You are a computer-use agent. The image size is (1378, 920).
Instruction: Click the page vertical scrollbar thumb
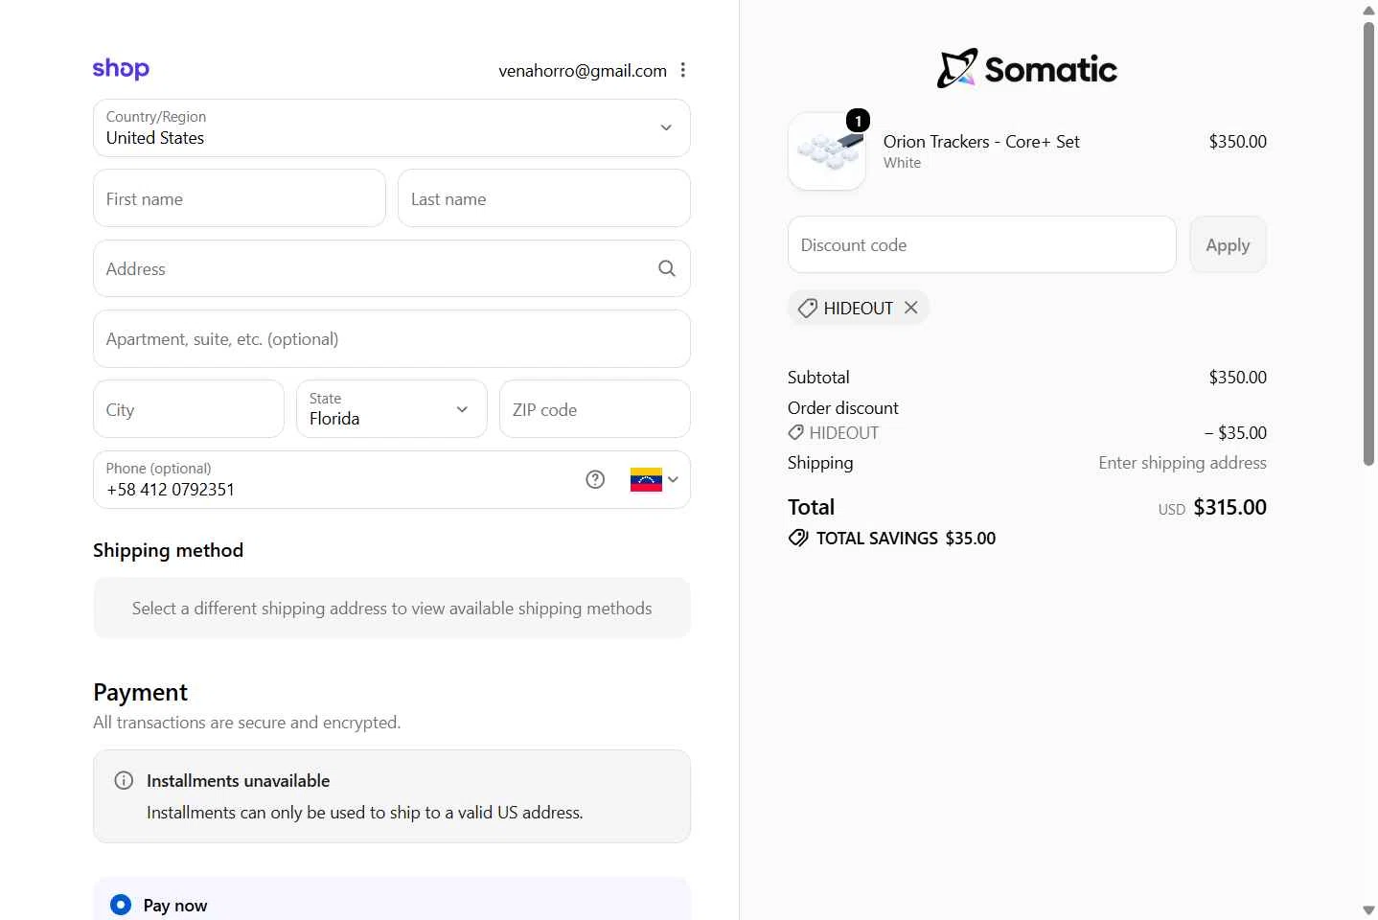click(1368, 244)
